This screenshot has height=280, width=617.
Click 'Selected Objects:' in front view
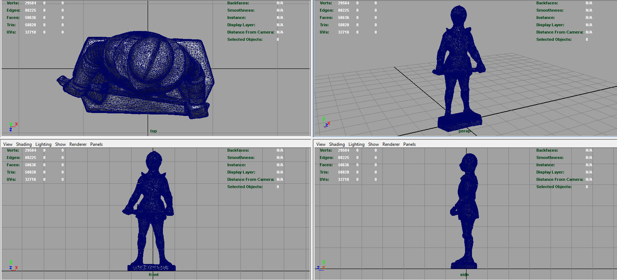[x=245, y=187]
